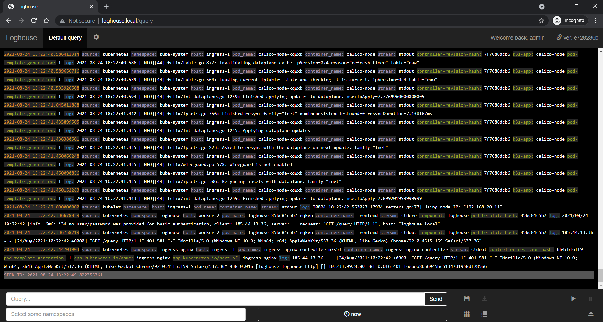This screenshot has height=322, width=603.
Task: Click the scrollbar down arrow
Action: [x=600, y=286]
